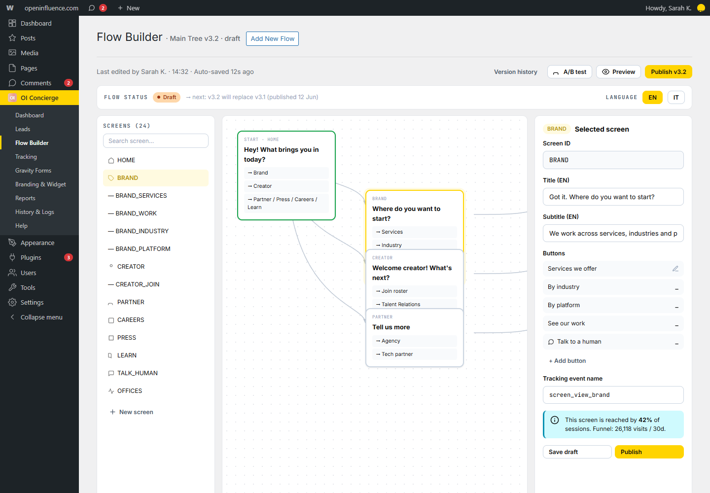Click the Subtitle (EN) input field
Image resolution: width=710 pixels, height=493 pixels.
(x=613, y=233)
